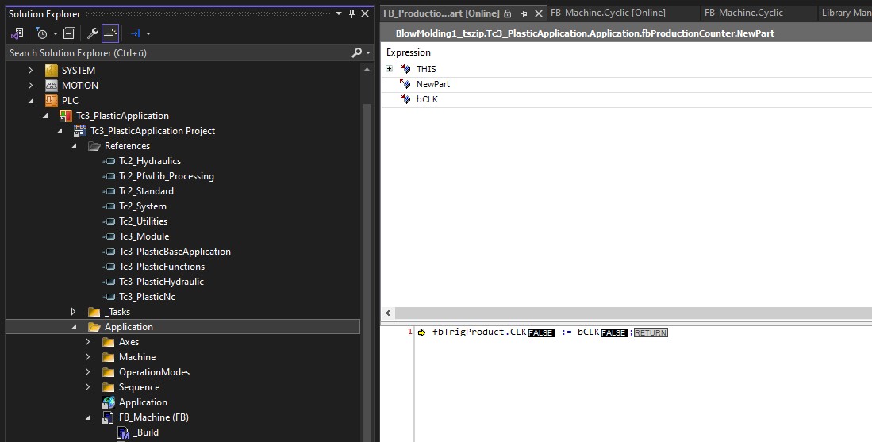Close the FB_Productio...art [Online] tab
Viewport: 872px width, 442px height.
538,13
